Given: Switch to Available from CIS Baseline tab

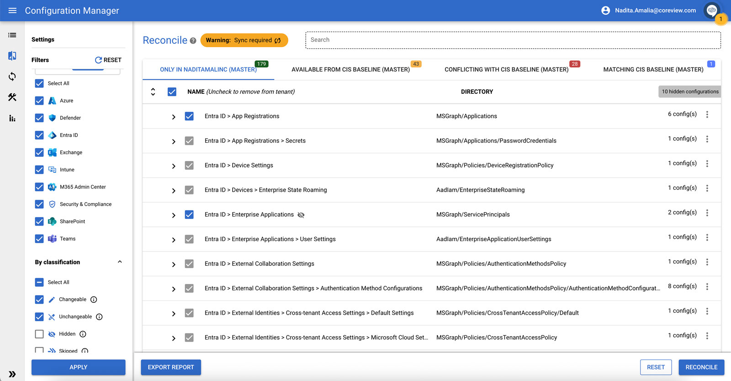Looking at the screenshot, I should pos(351,70).
